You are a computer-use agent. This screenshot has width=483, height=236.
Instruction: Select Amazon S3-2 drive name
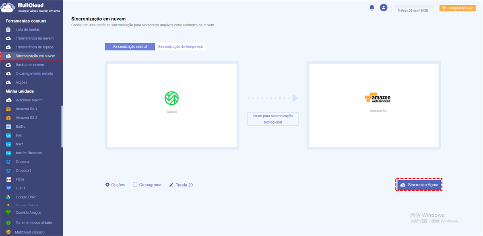27,118
